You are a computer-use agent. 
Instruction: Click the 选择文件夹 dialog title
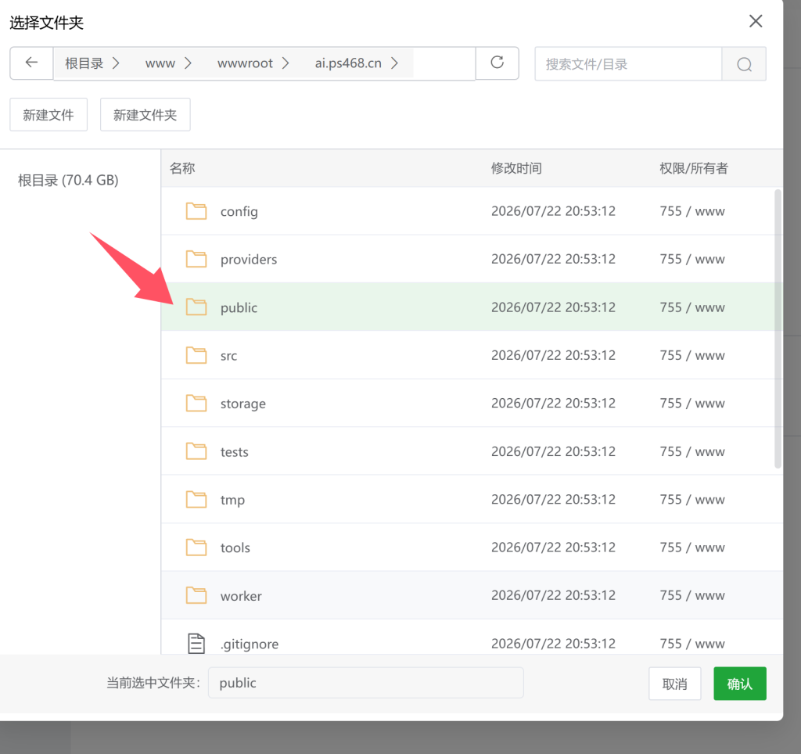(x=46, y=23)
